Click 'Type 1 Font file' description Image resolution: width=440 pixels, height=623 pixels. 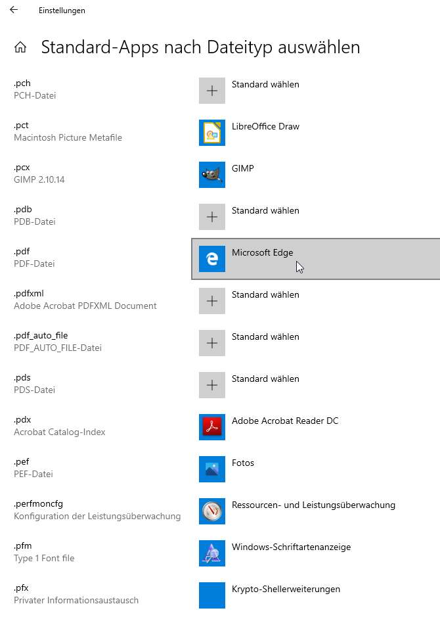pyautogui.click(x=44, y=558)
